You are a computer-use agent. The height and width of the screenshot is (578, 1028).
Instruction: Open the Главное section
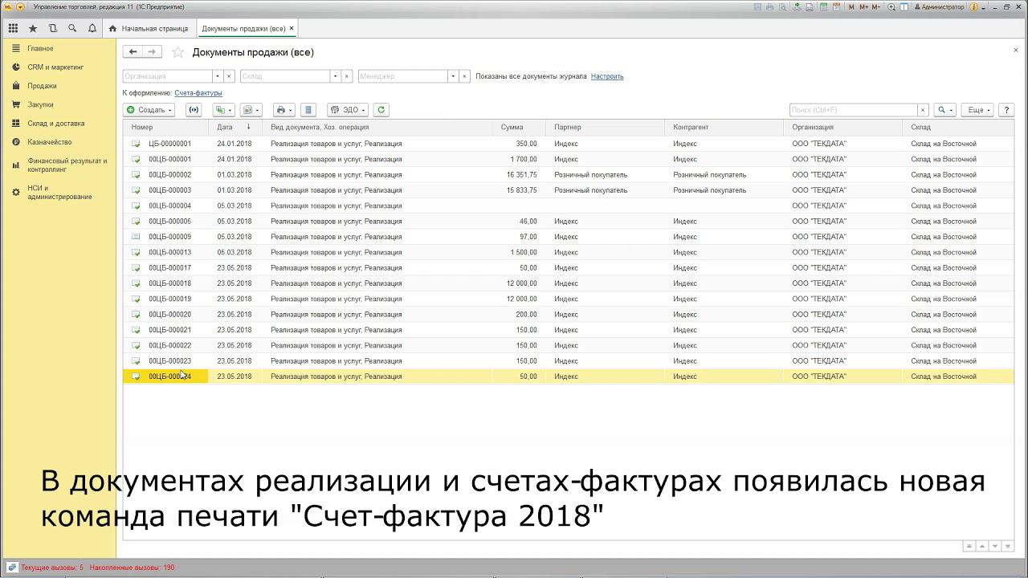tap(40, 48)
